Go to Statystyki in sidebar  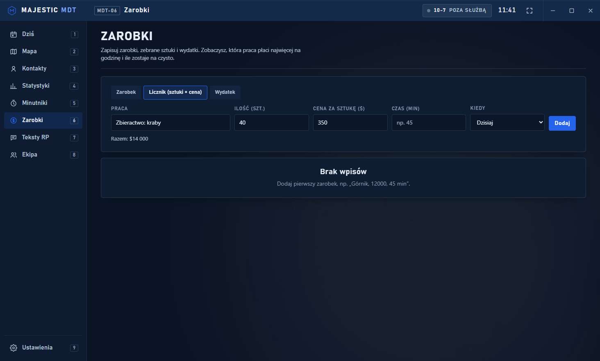pos(43,86)
